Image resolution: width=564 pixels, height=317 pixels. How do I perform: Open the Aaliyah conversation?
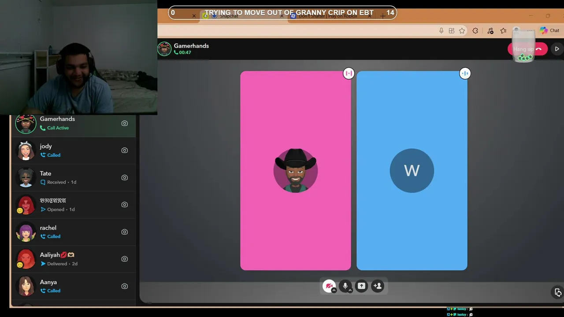point(73,259)
